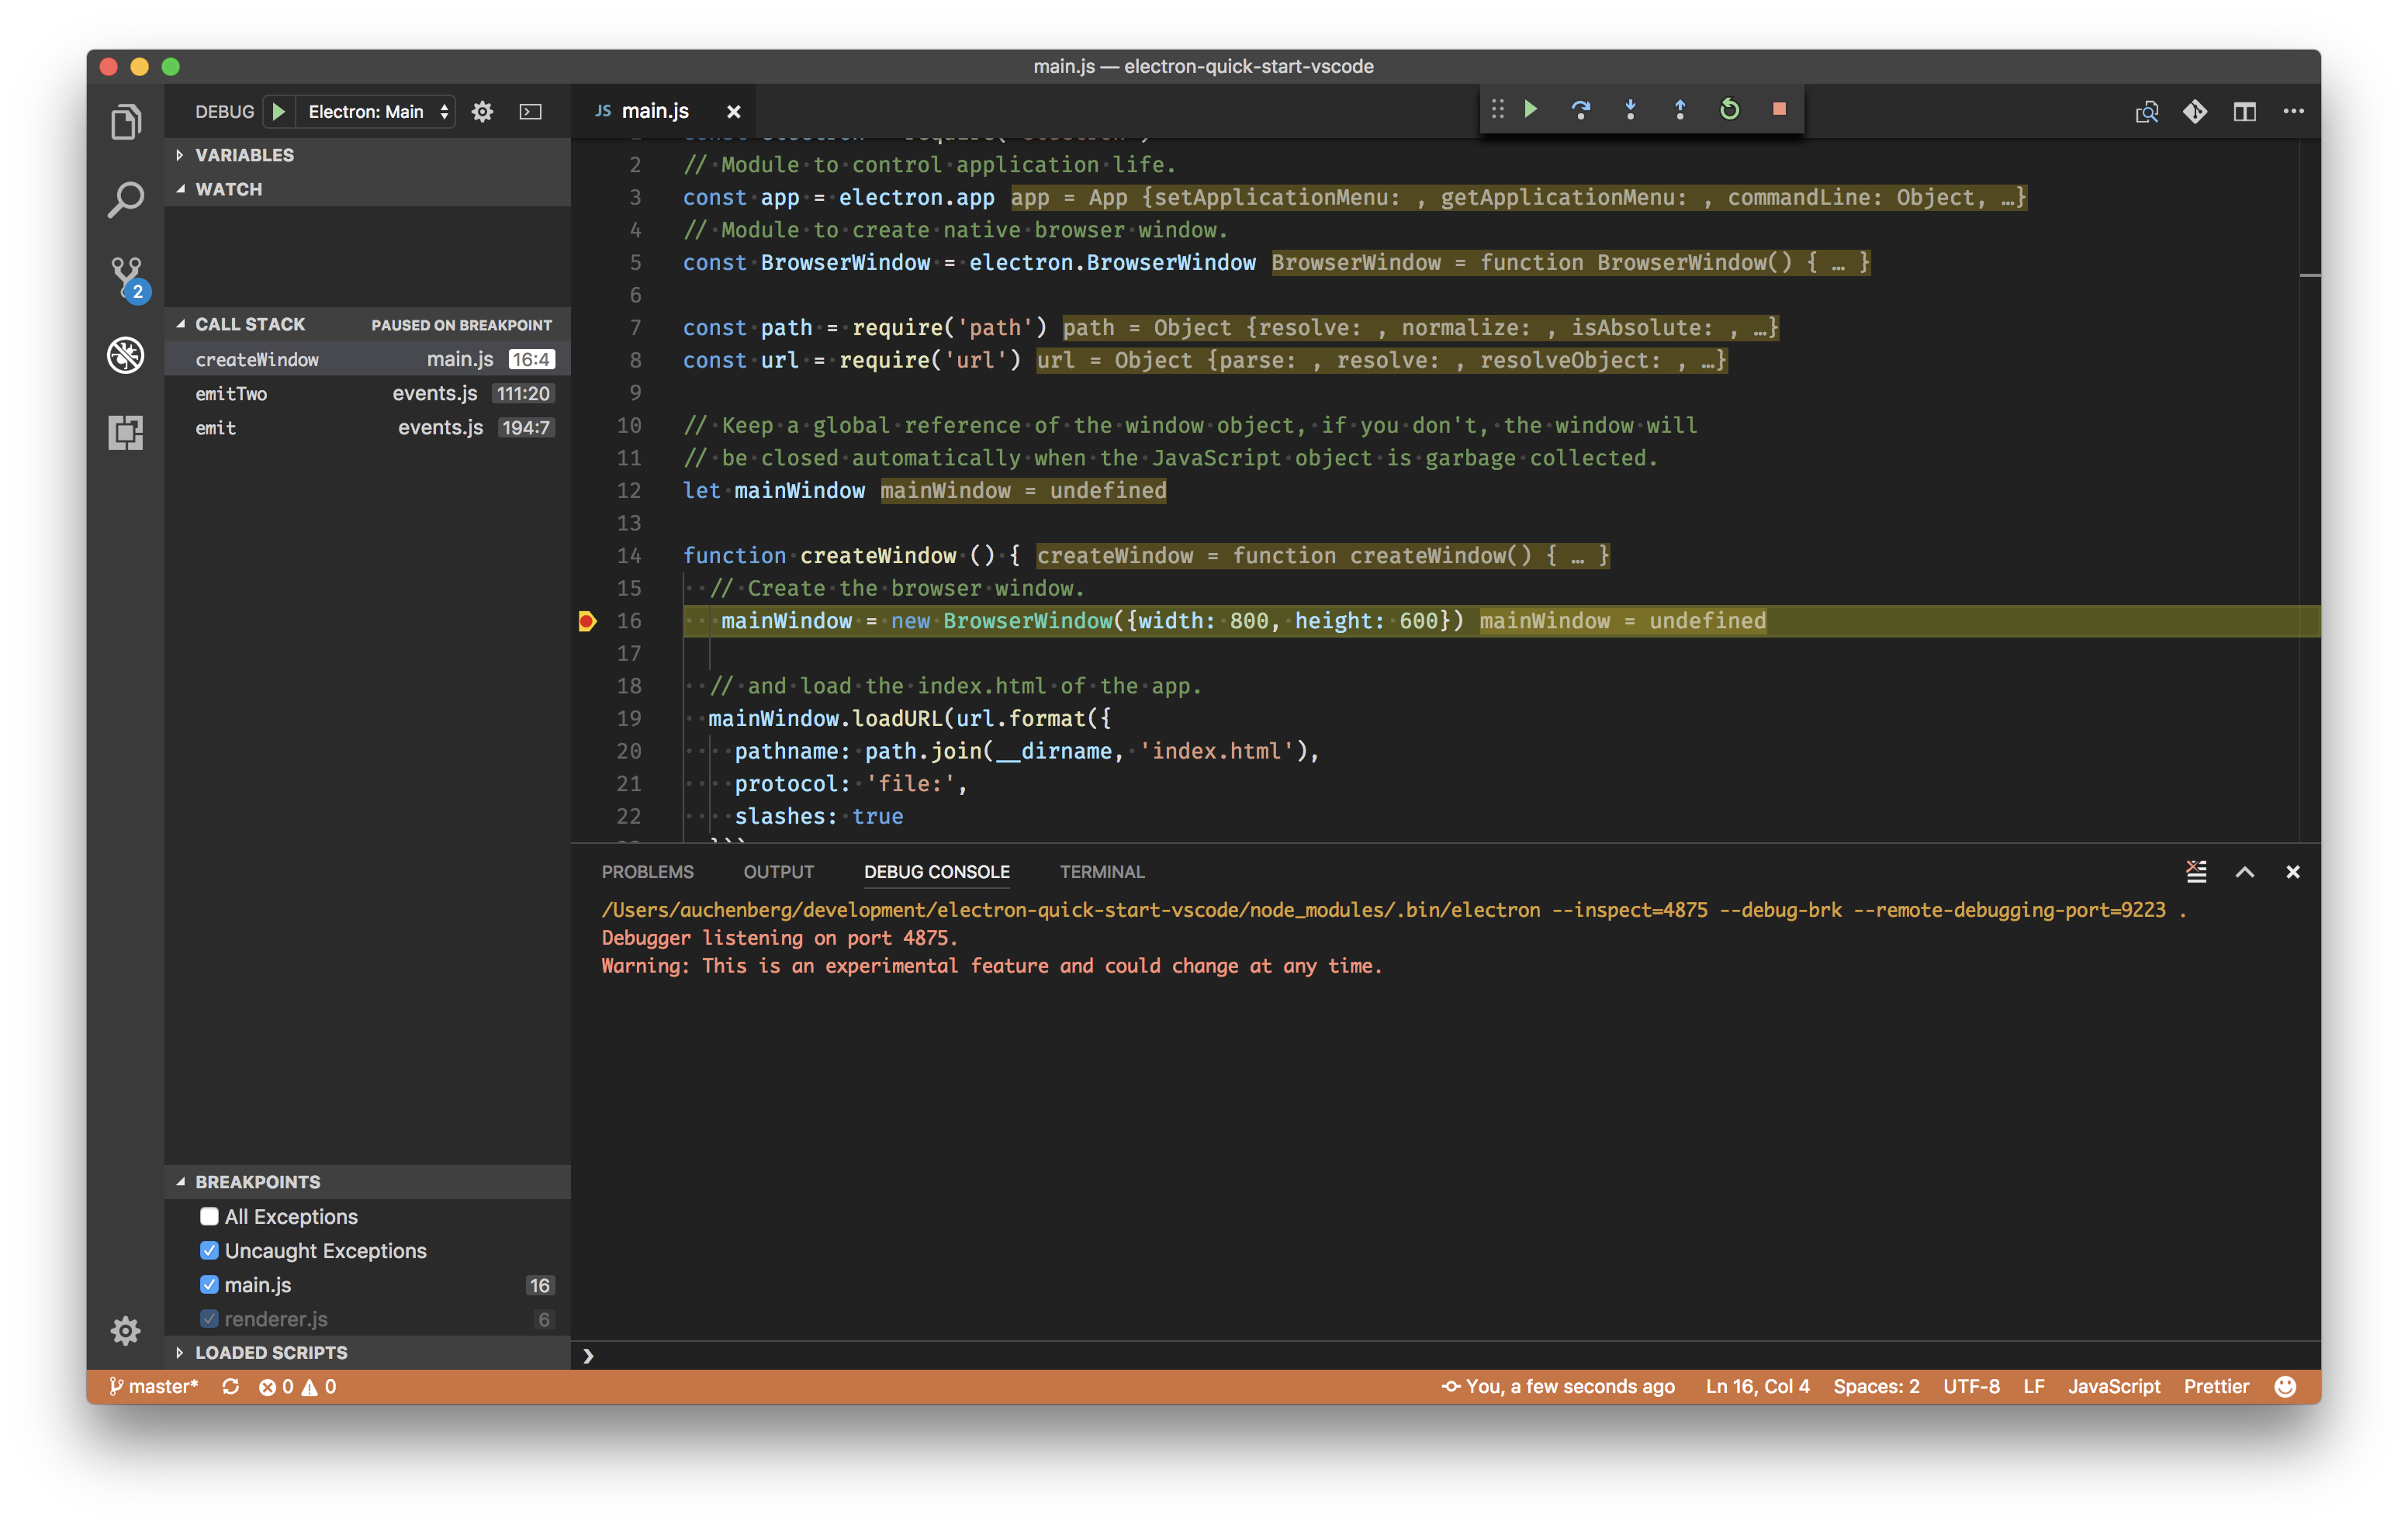The height and width of the screenshot is (1528, 2408).
Task: Click the master* branch in status bar
Action: point(153,1386)
